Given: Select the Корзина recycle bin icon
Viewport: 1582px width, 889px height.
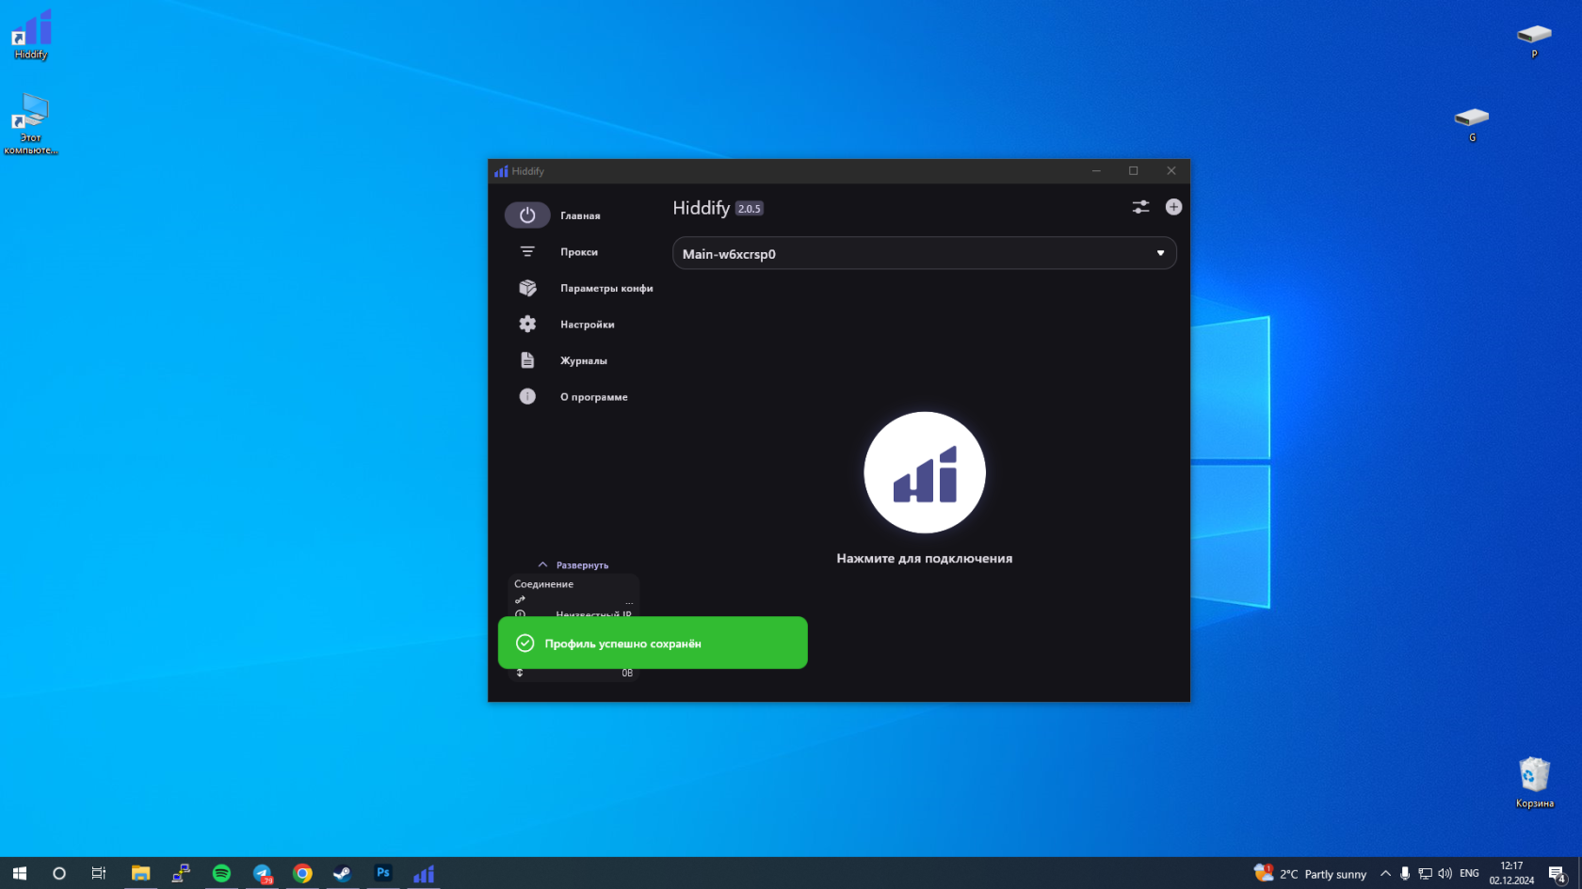Looking at the screenshot, I should pos(1535,782).
